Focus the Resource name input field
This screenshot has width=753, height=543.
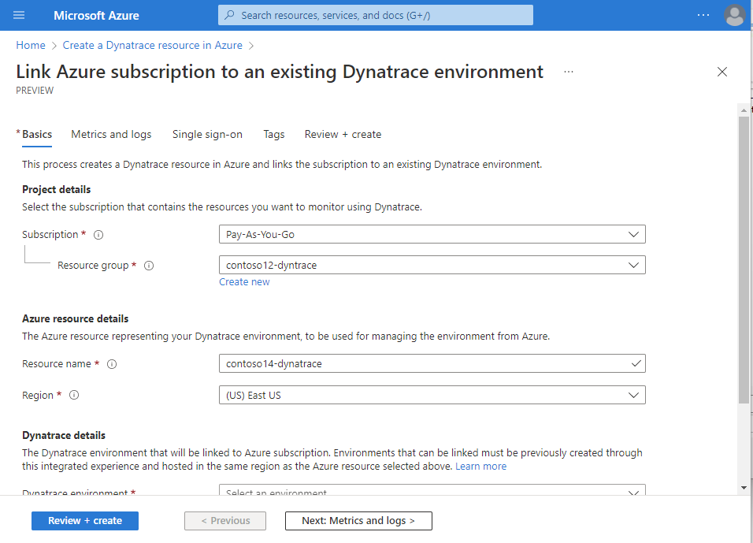point(432,364)
